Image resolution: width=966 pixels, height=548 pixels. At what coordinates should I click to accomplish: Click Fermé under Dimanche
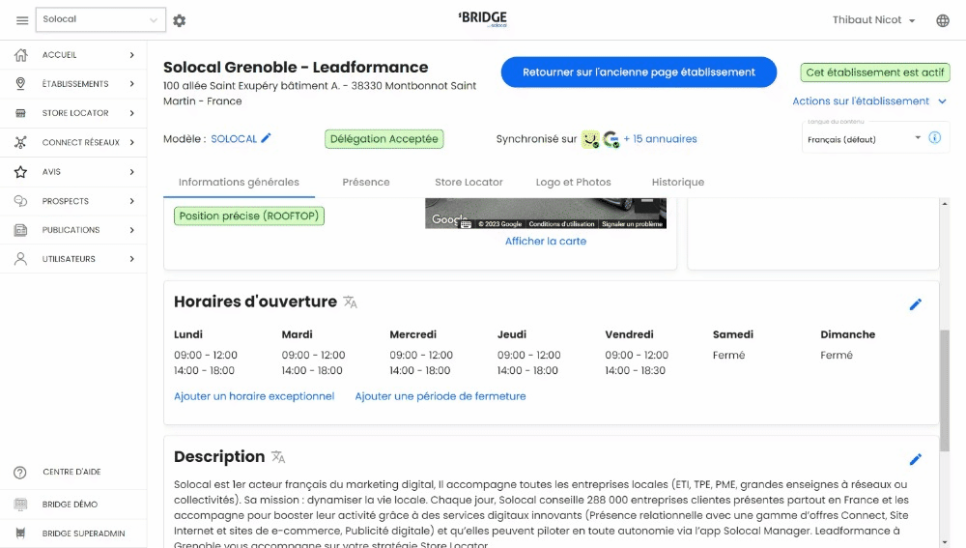tap(837, 355)
